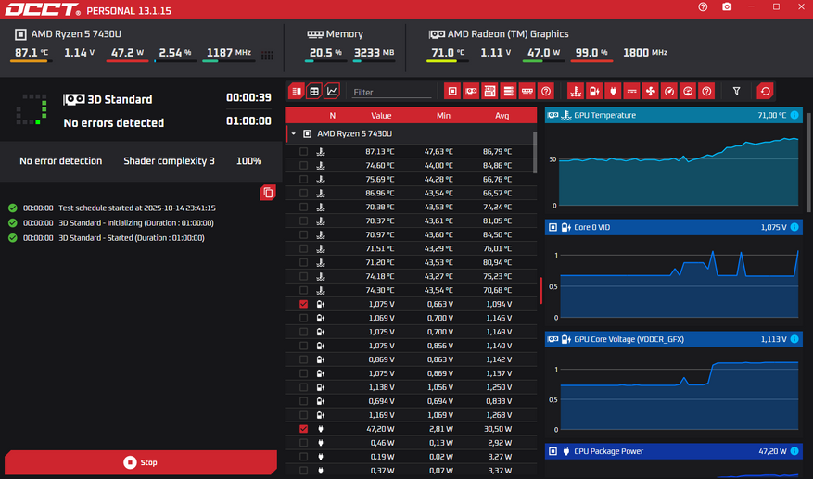Filter sensors by motherboard icon
Viewport: 813px width, 479px height.
[x=489, y=91]
